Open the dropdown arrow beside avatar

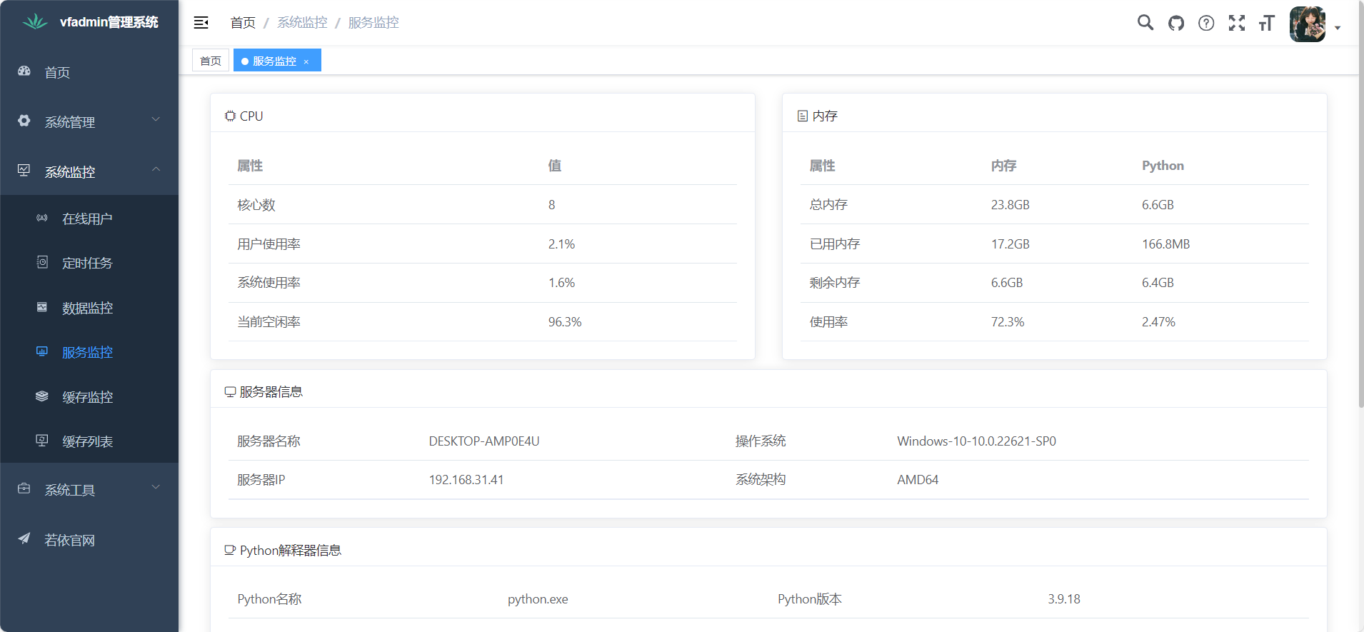(1338, 28)
